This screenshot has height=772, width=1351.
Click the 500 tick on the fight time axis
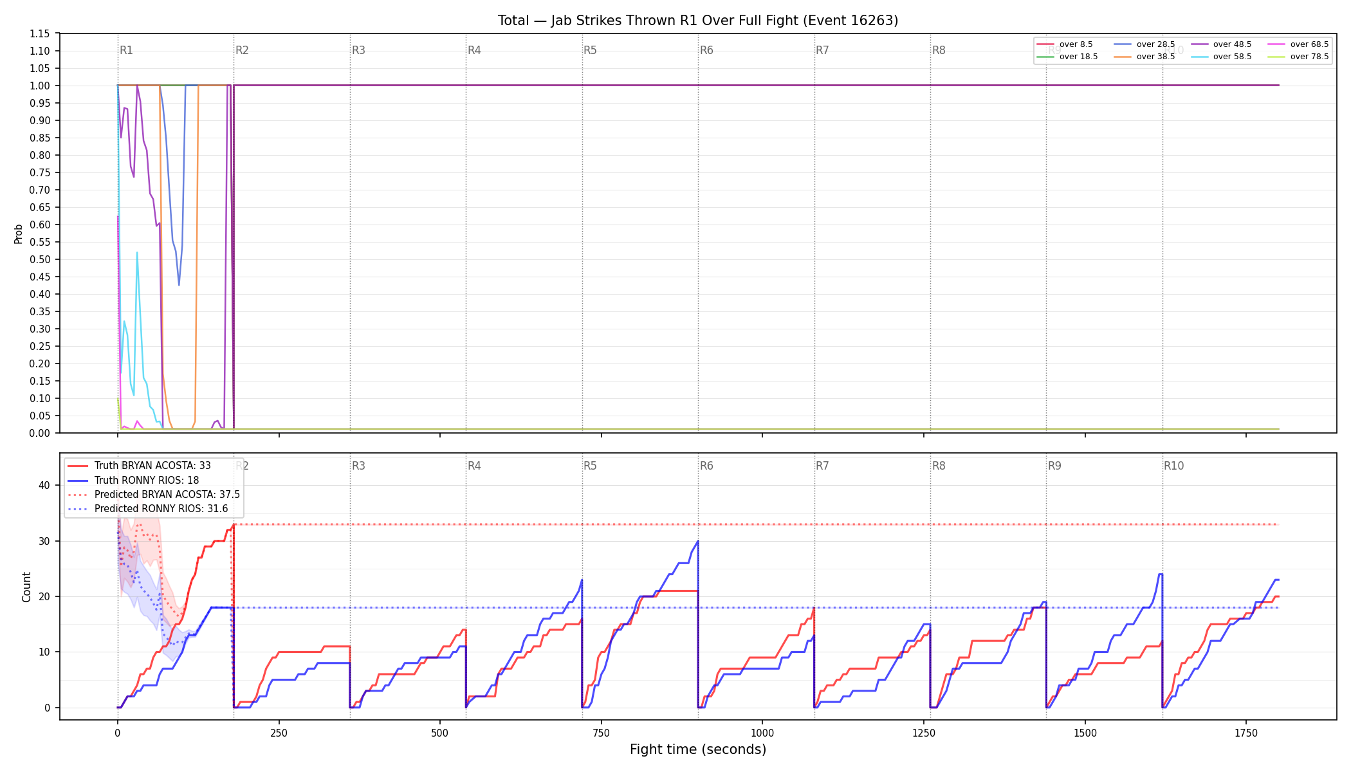tap(440, 733)
